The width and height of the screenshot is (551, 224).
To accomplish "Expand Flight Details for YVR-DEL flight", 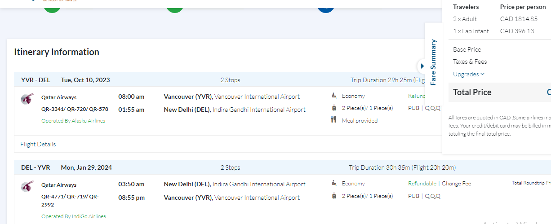I will point(38,144).
